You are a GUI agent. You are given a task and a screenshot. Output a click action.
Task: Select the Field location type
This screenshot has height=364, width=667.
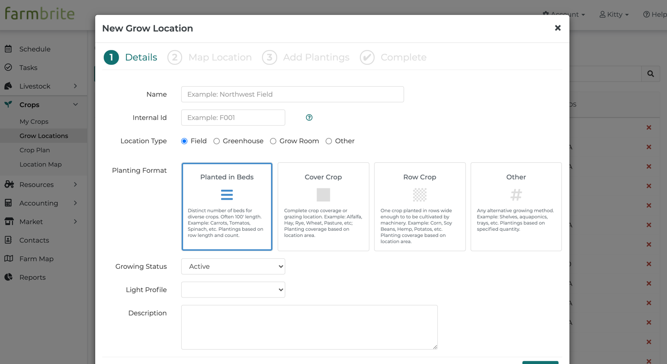[x=184, y=141]
